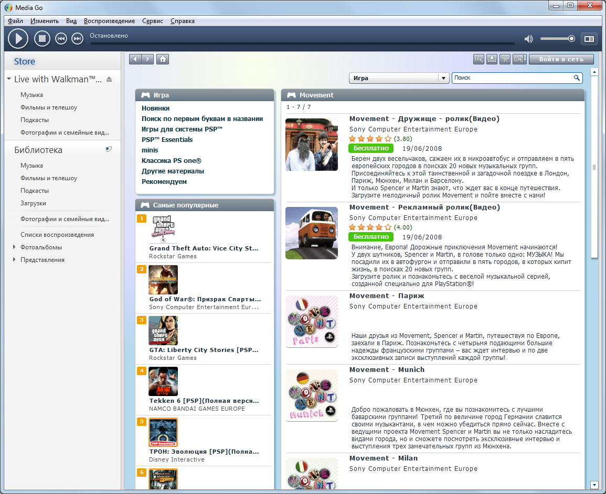This screenshot has width=606, height=494.
Task: Go forward in store navigation
Action: [x=147, y=59]
